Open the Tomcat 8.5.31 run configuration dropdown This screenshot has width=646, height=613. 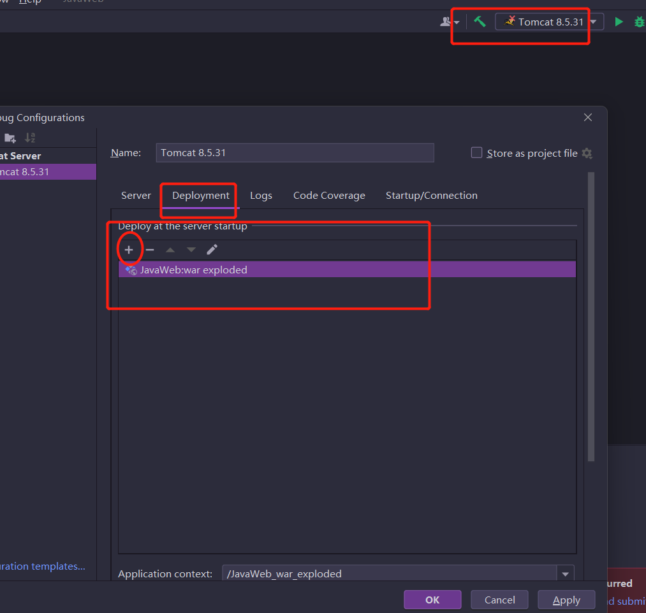549,22
